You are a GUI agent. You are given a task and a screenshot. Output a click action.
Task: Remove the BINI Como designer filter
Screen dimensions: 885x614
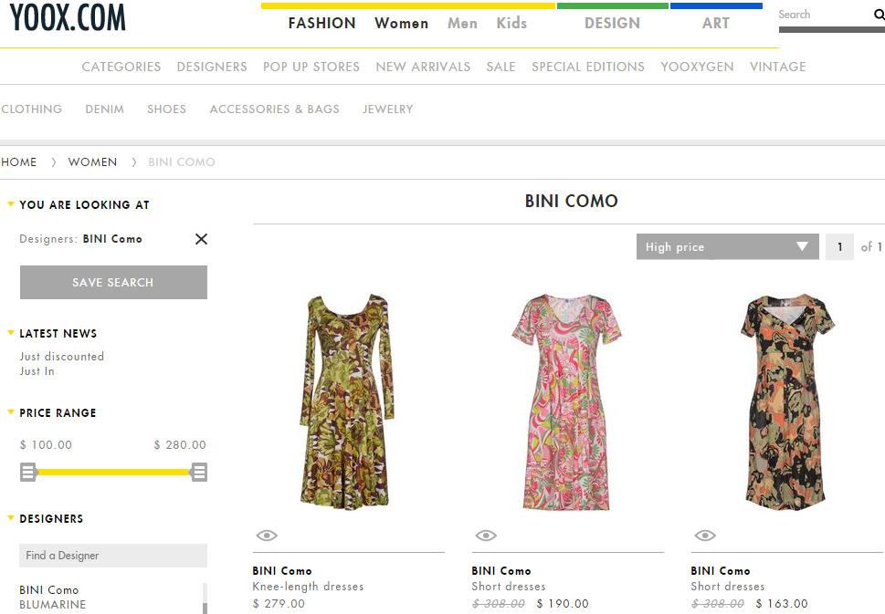pos(201,239)
